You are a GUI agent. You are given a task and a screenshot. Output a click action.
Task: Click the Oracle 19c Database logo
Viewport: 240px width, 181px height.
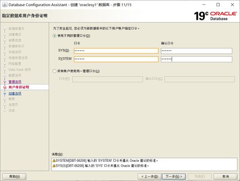(216, 16)
